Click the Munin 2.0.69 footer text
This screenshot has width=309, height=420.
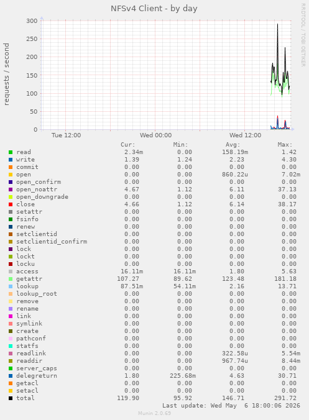coord(154,413)
